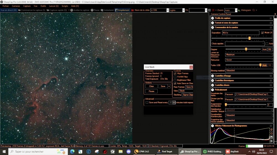
Task: Click the auto-stretch lightning icon in histogram
Action: tap(271, 130)
